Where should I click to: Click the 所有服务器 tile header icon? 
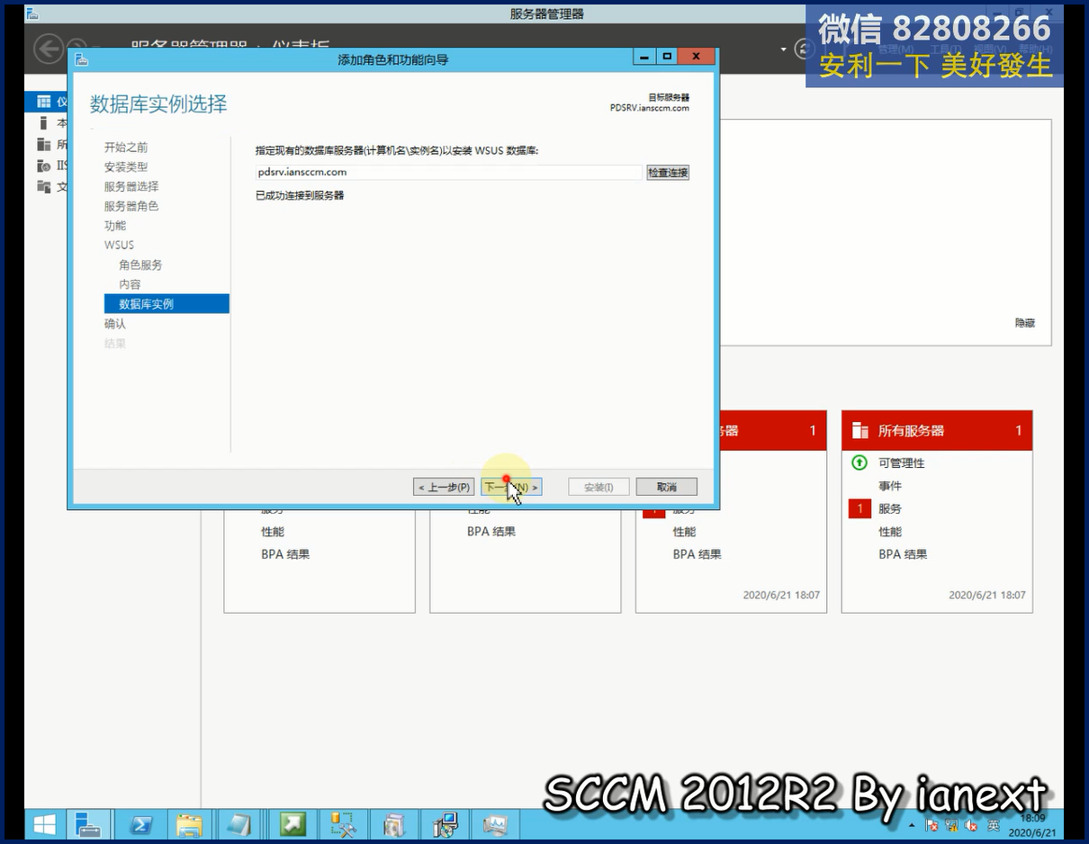point(860,431)
